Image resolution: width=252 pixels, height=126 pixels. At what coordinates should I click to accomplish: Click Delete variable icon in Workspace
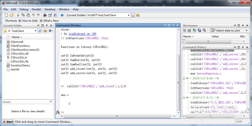coord(204,30)
